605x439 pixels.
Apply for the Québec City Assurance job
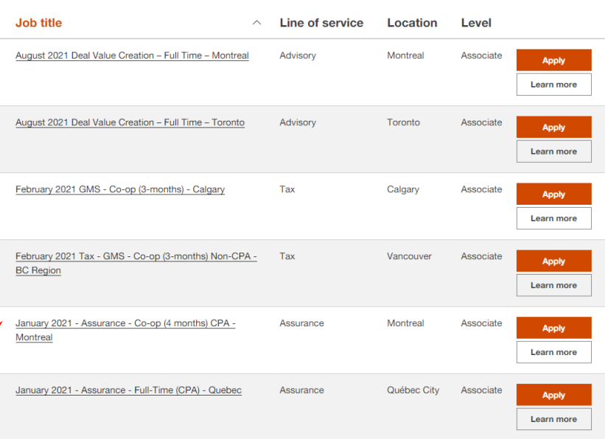point(553,395)
